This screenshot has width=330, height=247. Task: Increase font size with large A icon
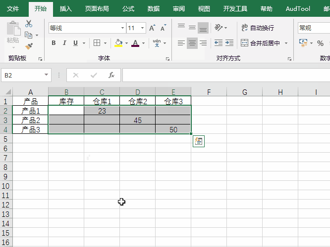152,28
